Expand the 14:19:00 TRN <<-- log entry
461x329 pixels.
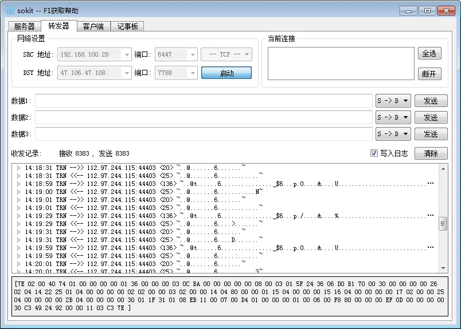18,192
